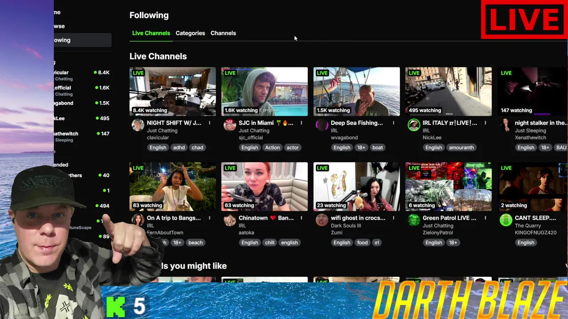The image size is (568, 319).
Task: Click the chill tag under Chinatown
Action: (x=270, y=242)
